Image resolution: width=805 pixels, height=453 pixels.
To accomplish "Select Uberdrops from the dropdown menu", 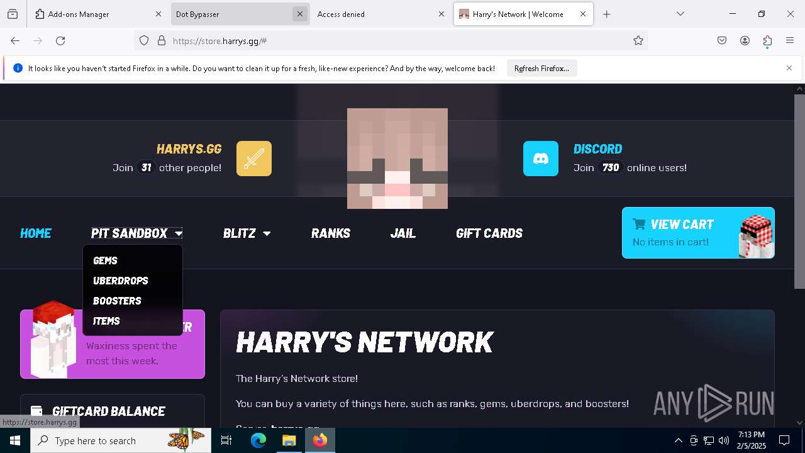I will pos(121,281).
